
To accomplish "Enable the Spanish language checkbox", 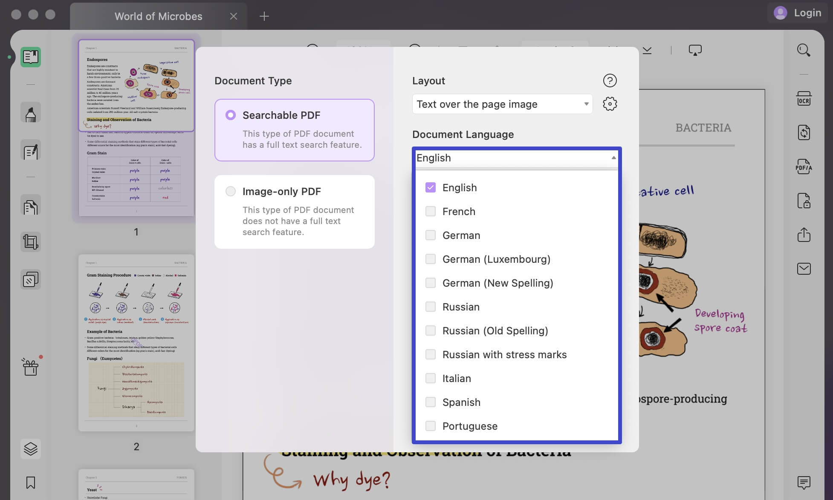I will 431,402.
